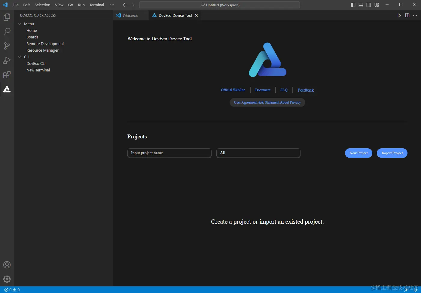
Task: Open the File menu
Action: 16,5
